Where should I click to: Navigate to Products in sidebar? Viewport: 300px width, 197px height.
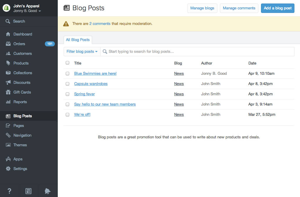click(x=21, y=63)
